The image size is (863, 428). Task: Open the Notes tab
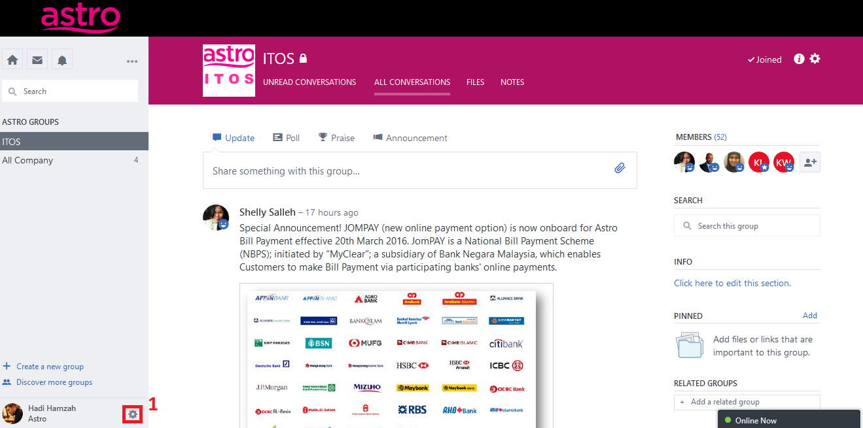512,82
